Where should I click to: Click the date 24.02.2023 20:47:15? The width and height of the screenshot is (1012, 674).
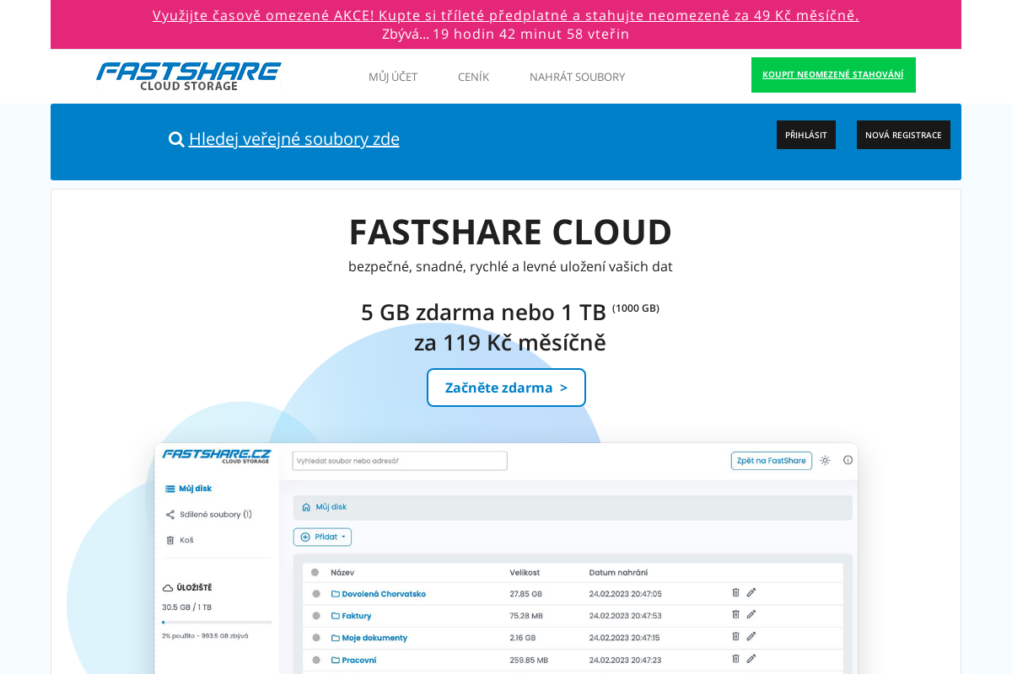[x=625, y=638]
